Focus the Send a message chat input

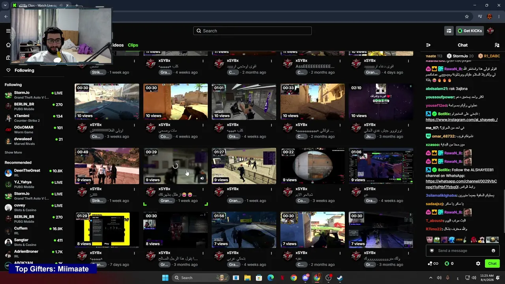point(462,250)
